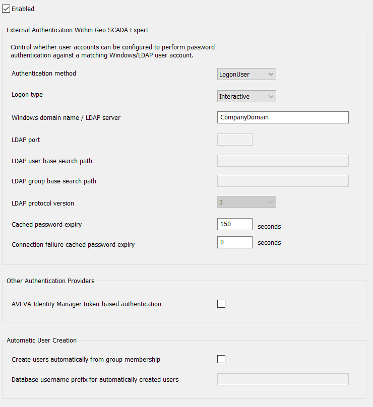Open the Authentication method dropdown
This screenshot has height=407, width=373.
[x=246, y=75]
